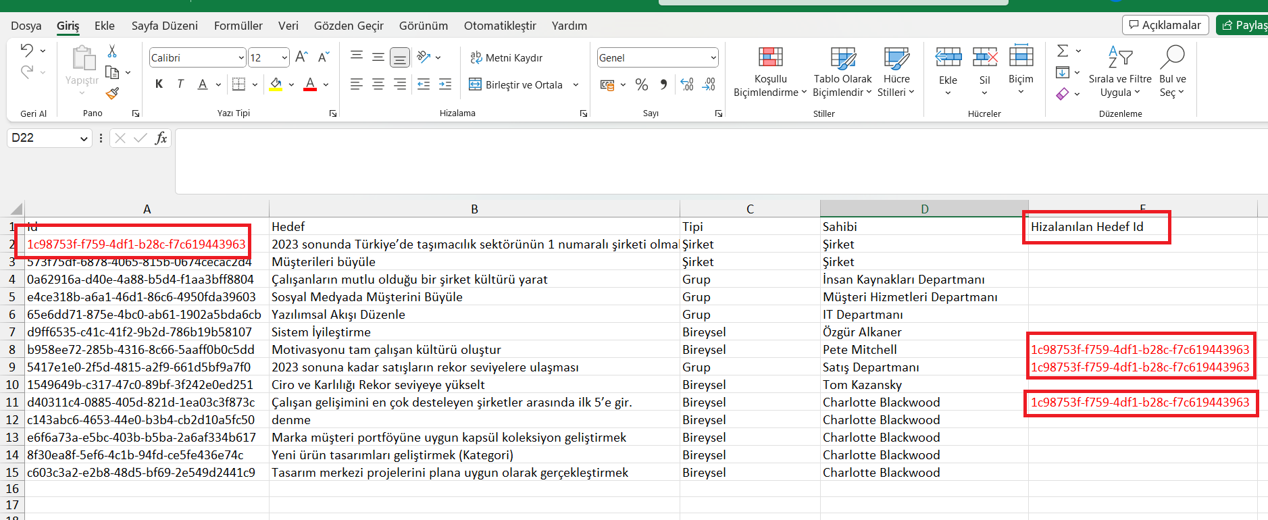
Task: Click the center text alignment icon
Action: (x=378, y=84)
